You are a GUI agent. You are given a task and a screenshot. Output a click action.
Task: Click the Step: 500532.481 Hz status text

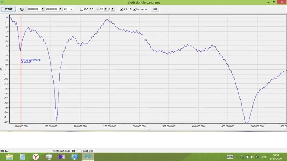(x=64, y=151)
